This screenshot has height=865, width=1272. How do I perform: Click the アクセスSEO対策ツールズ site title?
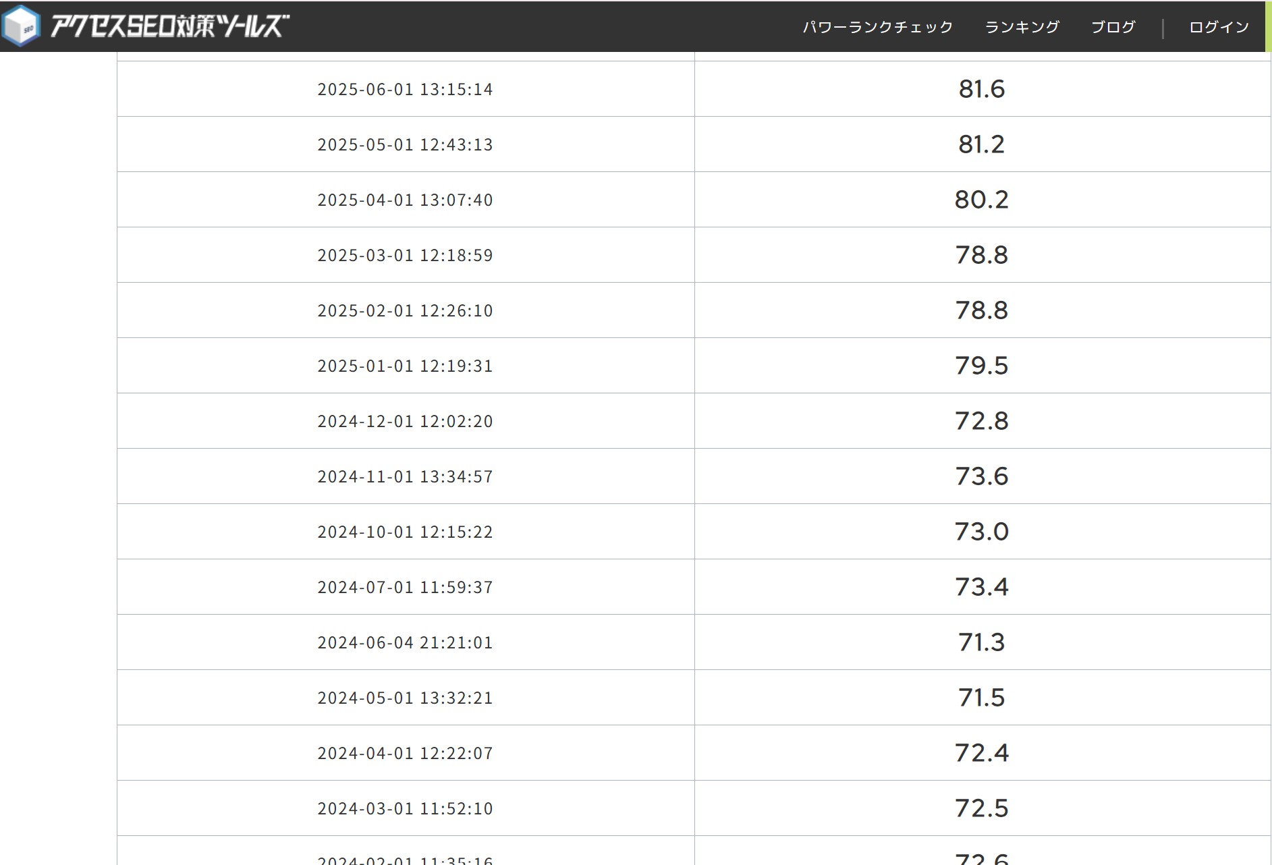coord(169,26)
